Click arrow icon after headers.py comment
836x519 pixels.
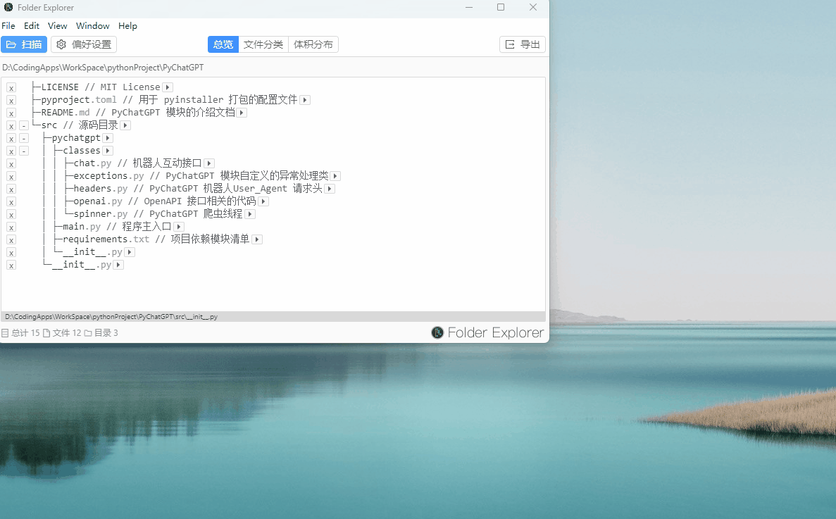330,189
